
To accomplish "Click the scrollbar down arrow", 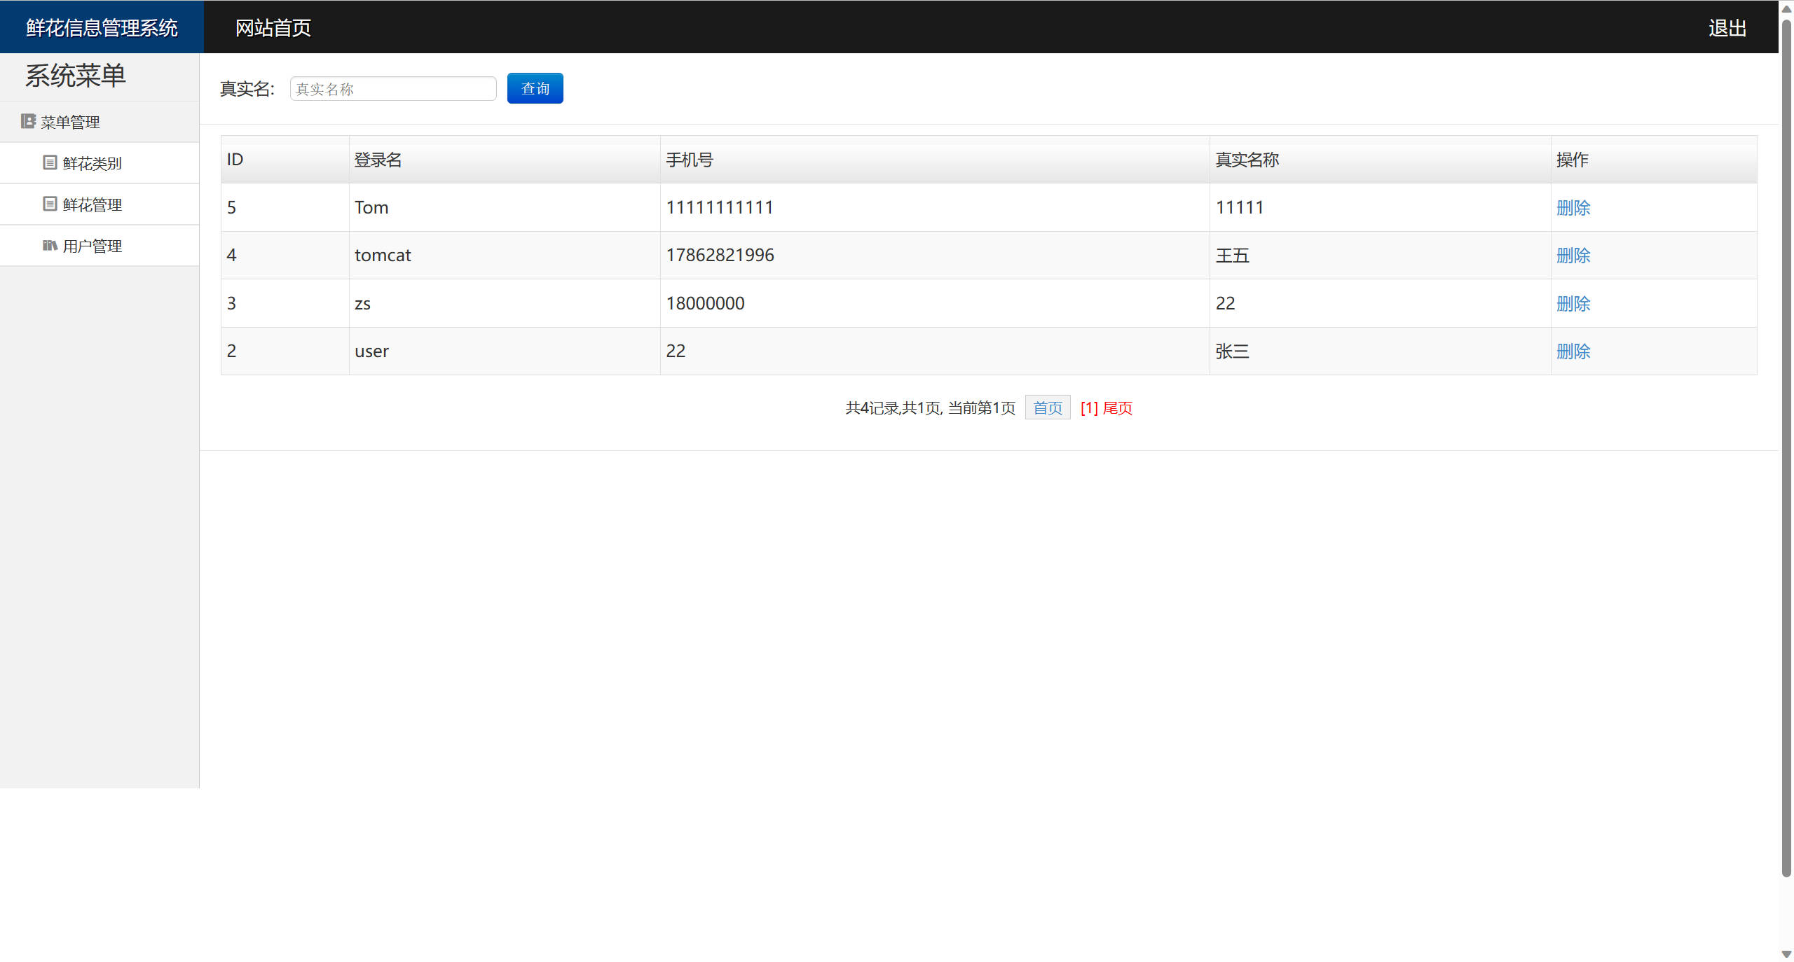I will 1786,954.
